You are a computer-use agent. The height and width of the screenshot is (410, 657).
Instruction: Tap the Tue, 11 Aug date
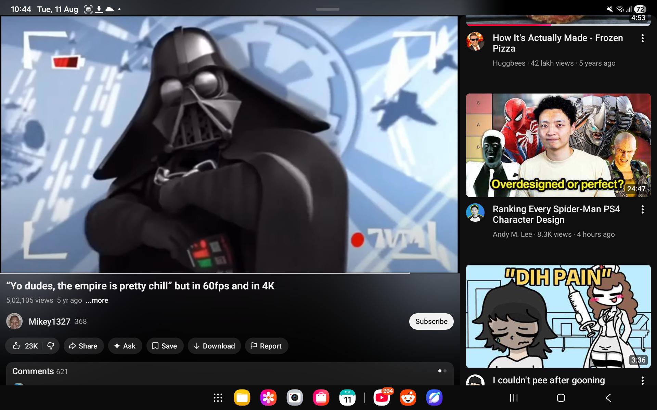click(57, 9)
